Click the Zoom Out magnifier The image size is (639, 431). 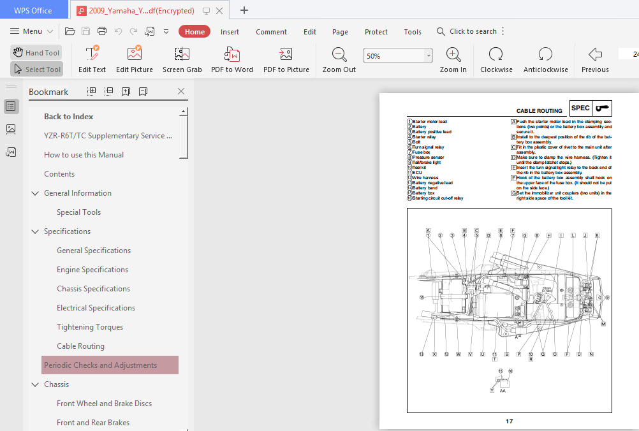(x=339, y=59)
